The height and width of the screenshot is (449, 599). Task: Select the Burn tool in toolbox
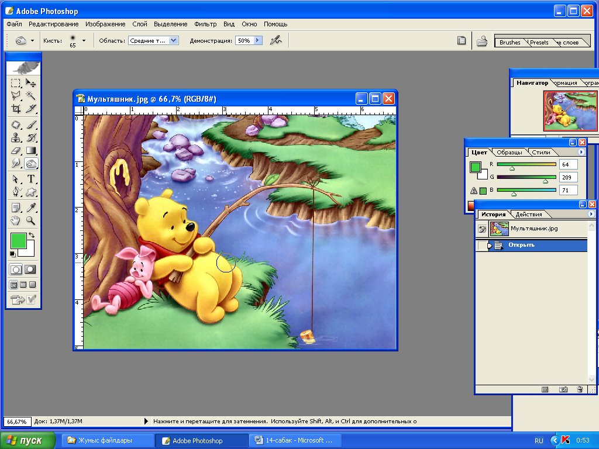31,164
